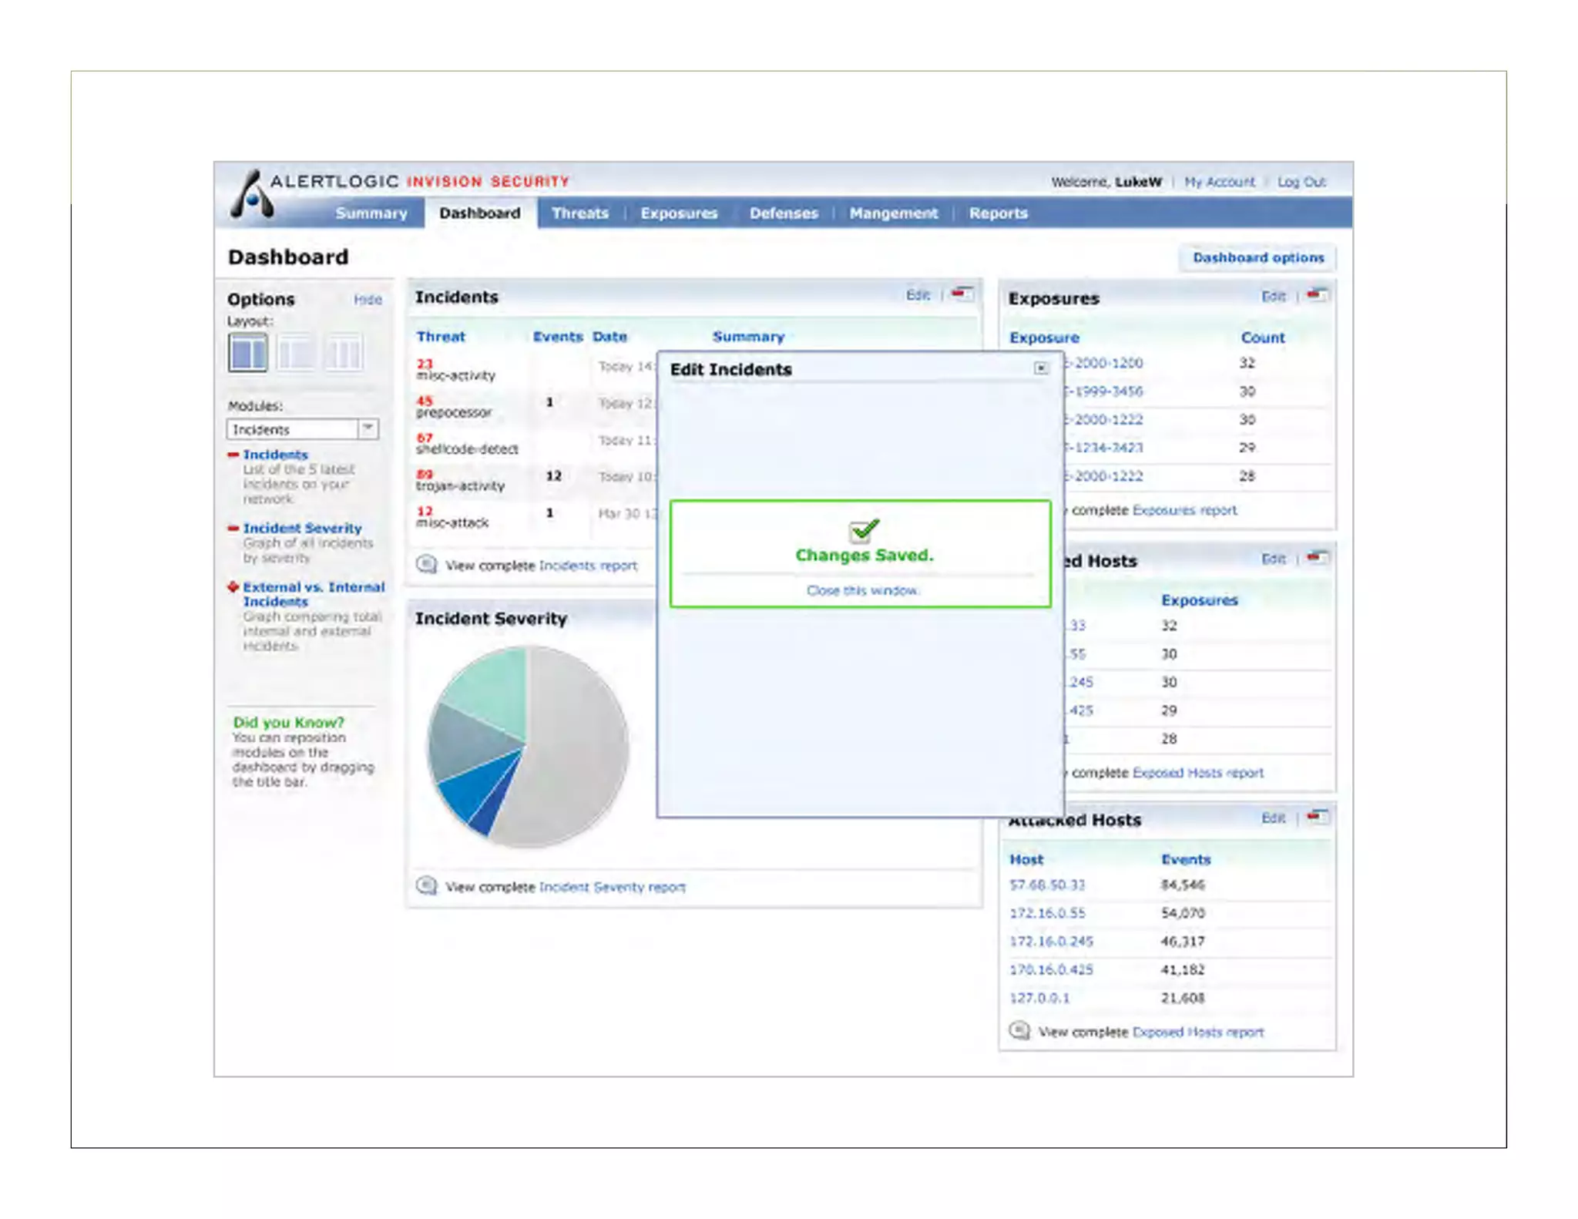Click the Dashboard options button
The height and width of the screenshot is (1219, 1578).
click(x=1257, y=257)
